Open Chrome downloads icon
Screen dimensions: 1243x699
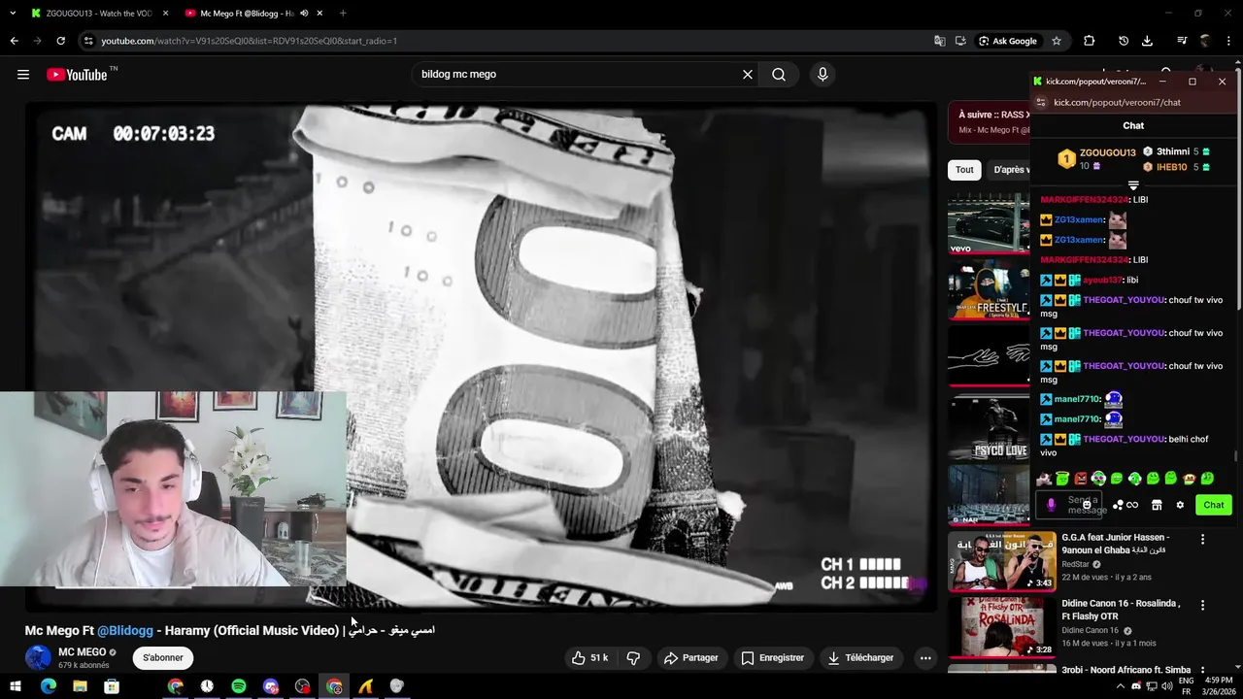[x=1147, y=41]
